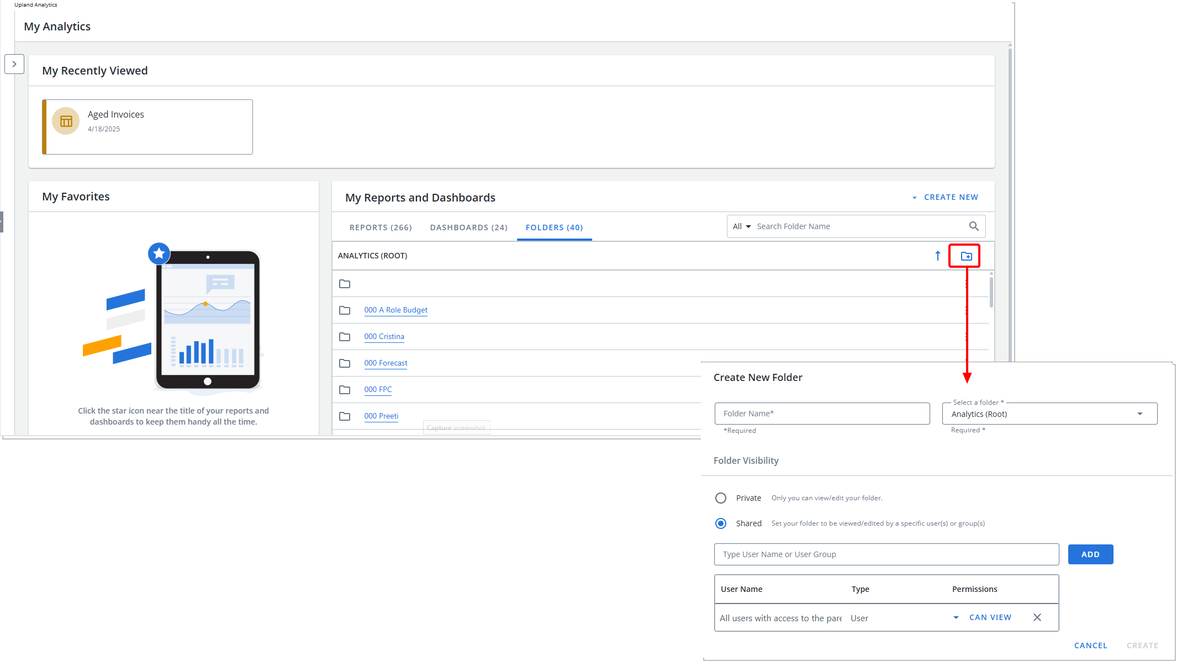
Task: Switch to the DASHBOARDS tab
Action: pos(468,227)
